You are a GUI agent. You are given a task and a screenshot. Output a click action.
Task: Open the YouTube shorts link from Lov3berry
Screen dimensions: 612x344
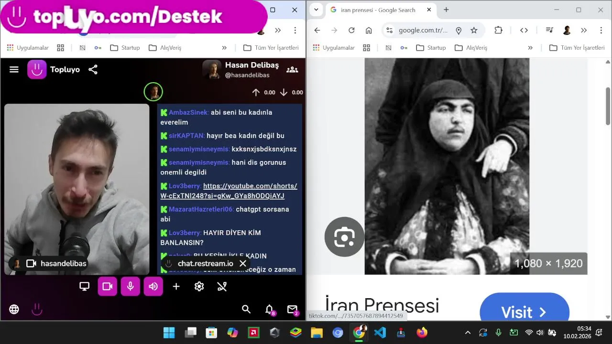(x=229, y=191)
